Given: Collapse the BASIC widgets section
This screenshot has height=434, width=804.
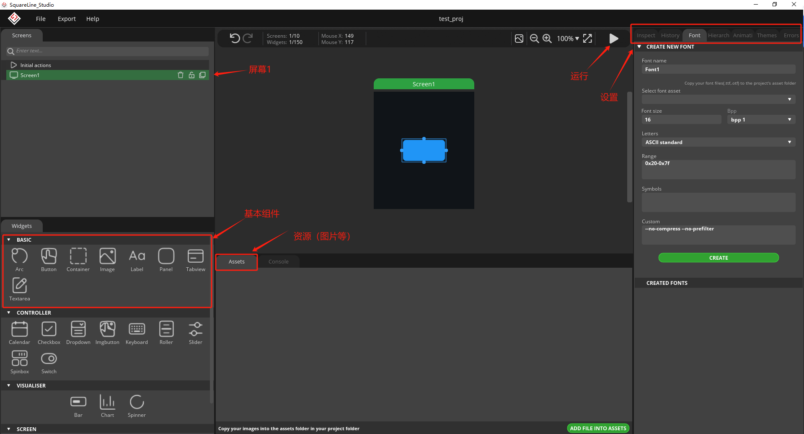Looking at the screenshot, I should pyautogui.click(x=9, y=240).
